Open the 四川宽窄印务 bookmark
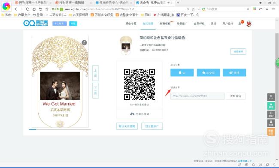The height and width of the screenshot is (168, 279). click(x=102, y=15)
